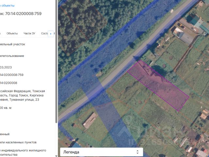Select the area value in кв. м
Screen dimensions: 209x157
tap(6, 108)
